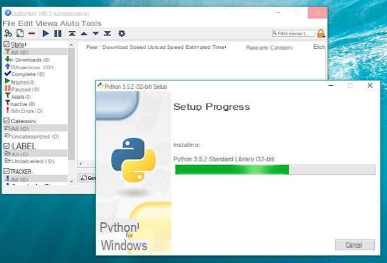The height and width of the screenshot is (263, 387).
Task: Select All (0) under LABEL
Action: point(36,154)
